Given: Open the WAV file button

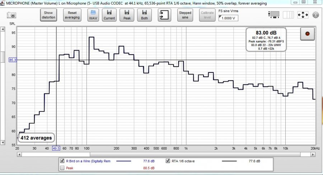Looking at the screenshot, I should (93, 15).
